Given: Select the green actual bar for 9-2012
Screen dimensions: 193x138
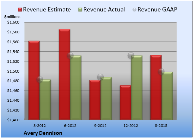Looking at the screenshot, I should 106,98.
